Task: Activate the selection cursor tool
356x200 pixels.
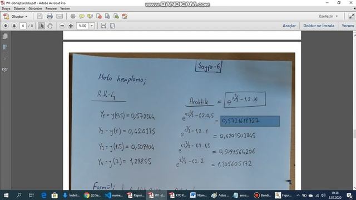Action: pos(41,26)
